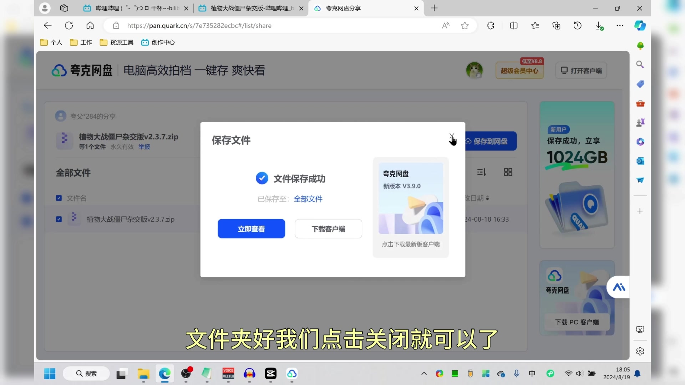Click the 打开客户端 button

point(581,71)
